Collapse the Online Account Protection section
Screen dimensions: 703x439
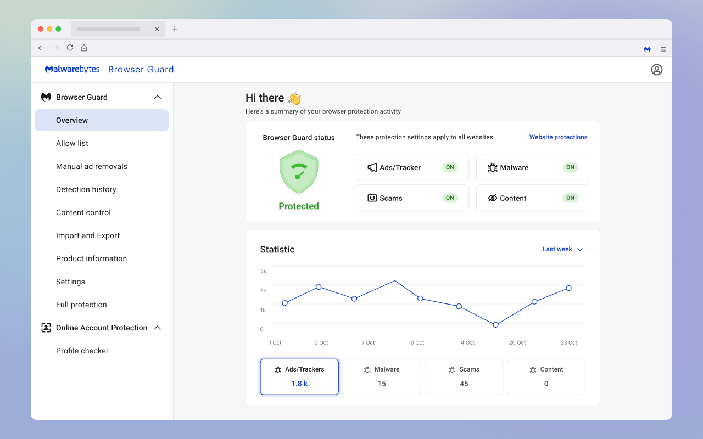(x=158, y=328)
